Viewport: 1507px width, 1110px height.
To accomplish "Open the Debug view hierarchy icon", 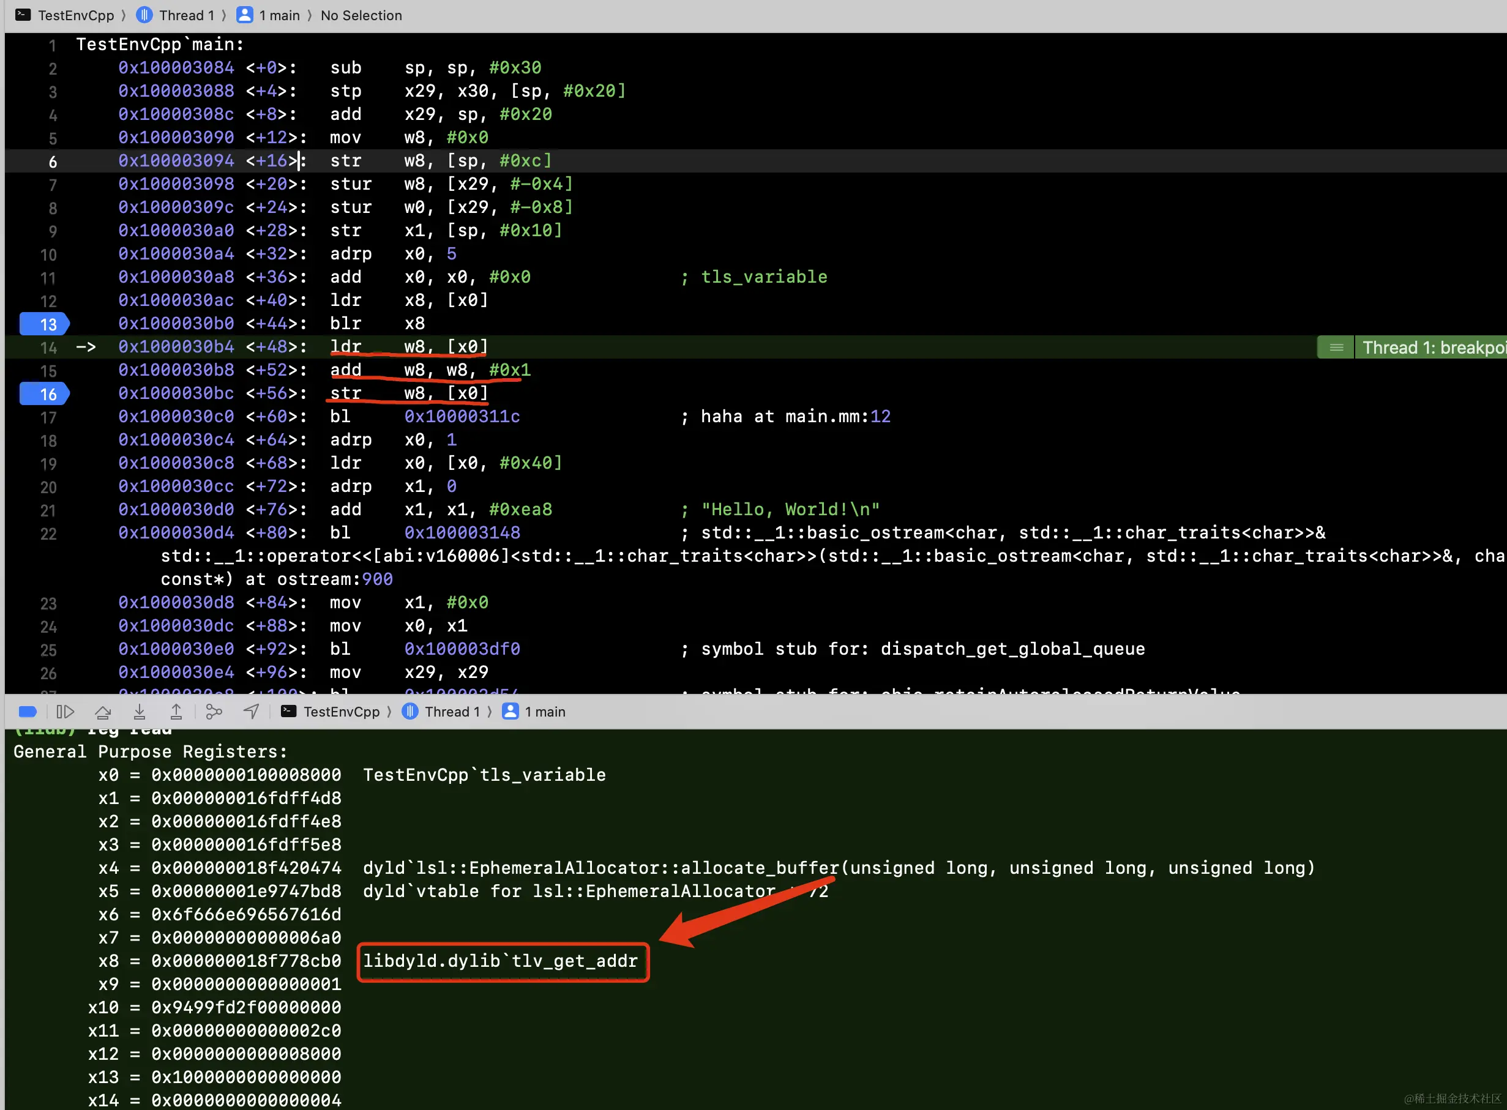I will (214, 712).
